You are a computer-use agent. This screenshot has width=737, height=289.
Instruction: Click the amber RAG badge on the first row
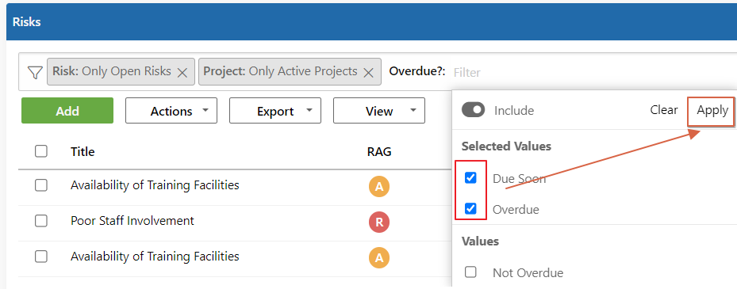click(379, 187)
